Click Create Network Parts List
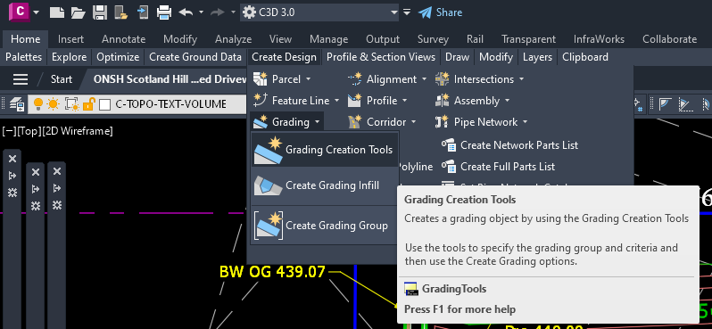Image resolution: width=712 pixels, height=329 pixels. point(510,145)
